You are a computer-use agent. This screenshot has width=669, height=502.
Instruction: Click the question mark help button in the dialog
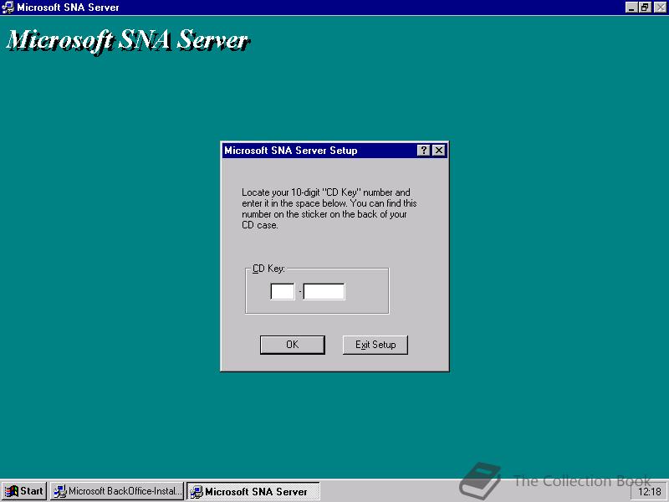423,151
